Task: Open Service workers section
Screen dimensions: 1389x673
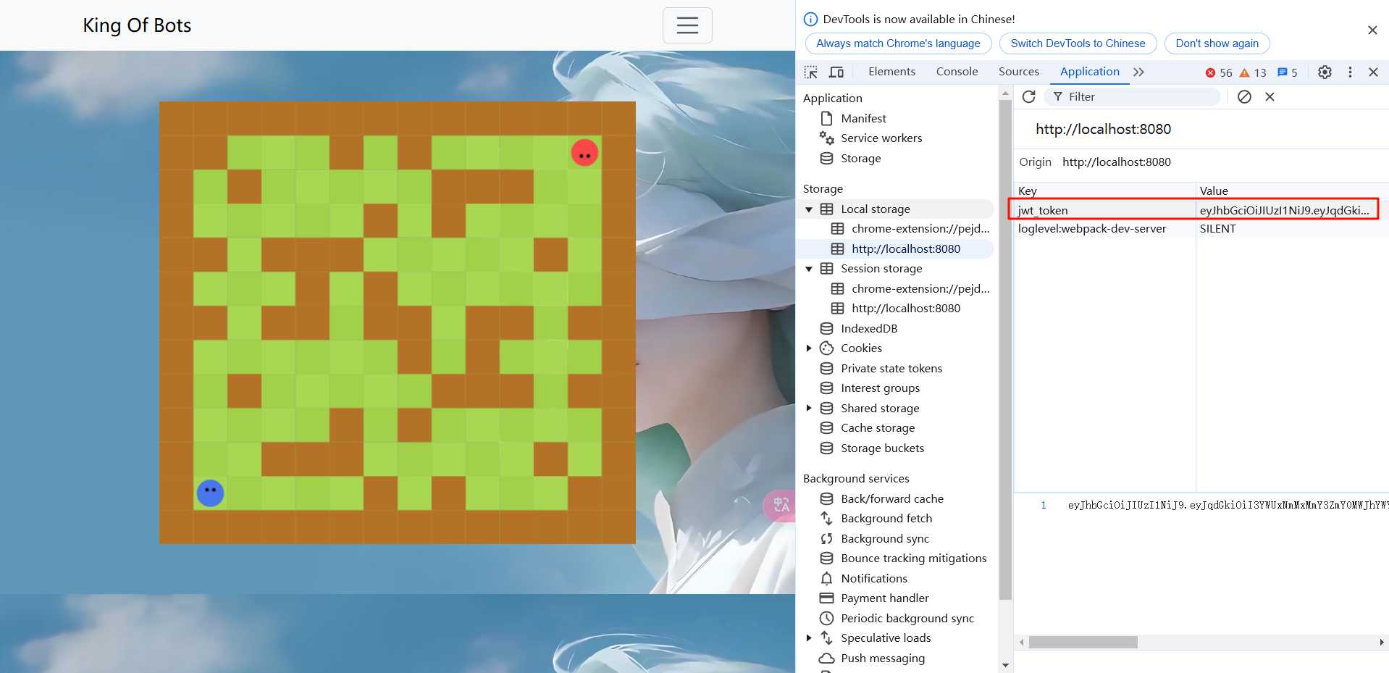Action: tap(881, 138)
